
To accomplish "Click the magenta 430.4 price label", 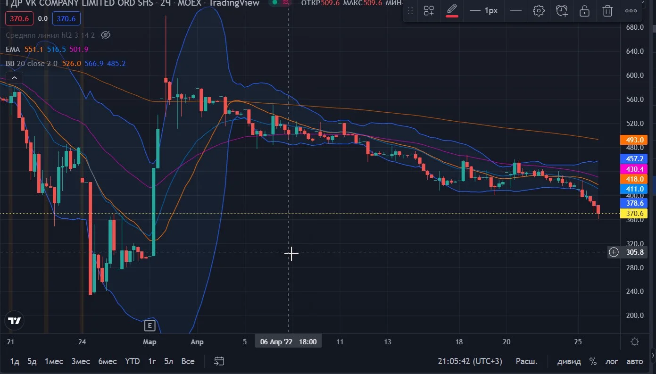I will click(635, 169).
